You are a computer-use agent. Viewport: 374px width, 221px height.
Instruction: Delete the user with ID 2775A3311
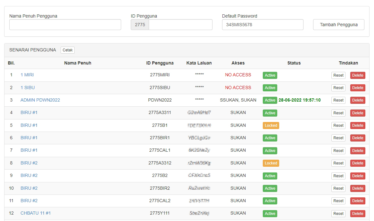click(x=358, y=113)
